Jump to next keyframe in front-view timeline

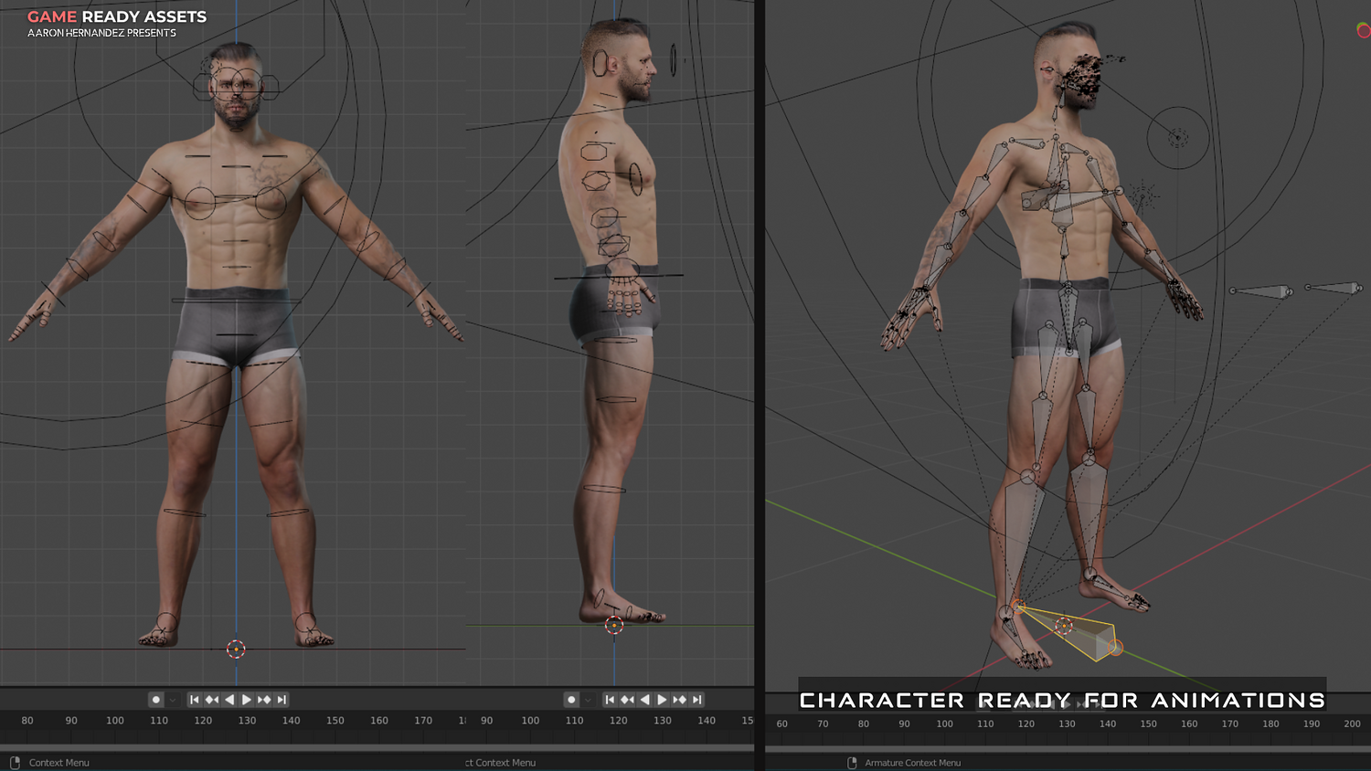(x=264, y=700)
